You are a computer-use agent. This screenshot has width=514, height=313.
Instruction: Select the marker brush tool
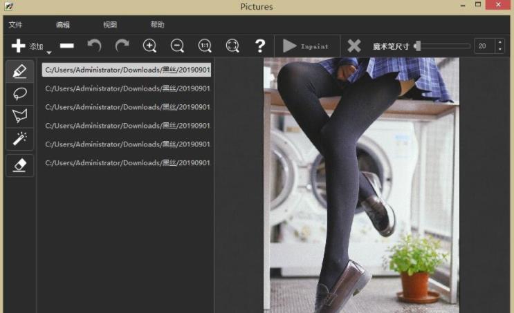[x=20, y=70]
